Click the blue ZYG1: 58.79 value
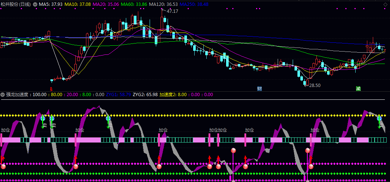390x182 pixels. (x=119, y=95)
